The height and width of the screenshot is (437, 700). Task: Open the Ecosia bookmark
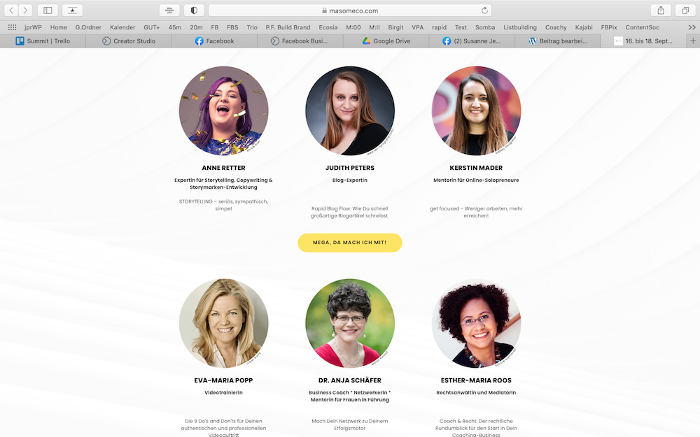[x=328, y=27]
